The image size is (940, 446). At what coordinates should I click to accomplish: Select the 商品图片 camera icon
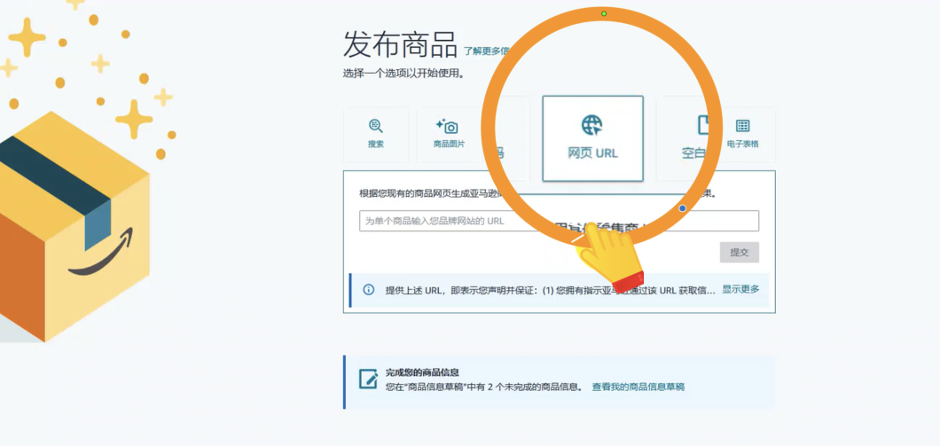coord(448,127)
